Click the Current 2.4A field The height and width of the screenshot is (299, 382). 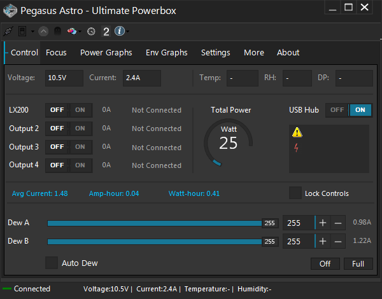pyautogui.click(x=142, y=78)
